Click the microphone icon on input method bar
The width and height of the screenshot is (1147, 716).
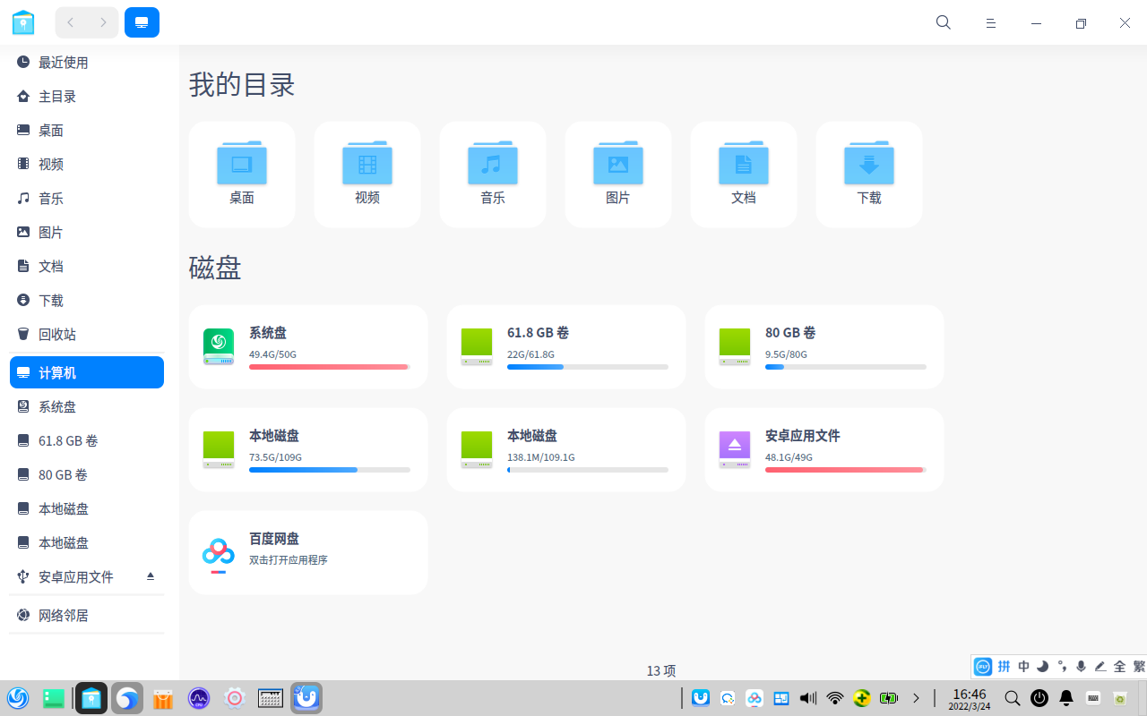[x=1081, y=667]
